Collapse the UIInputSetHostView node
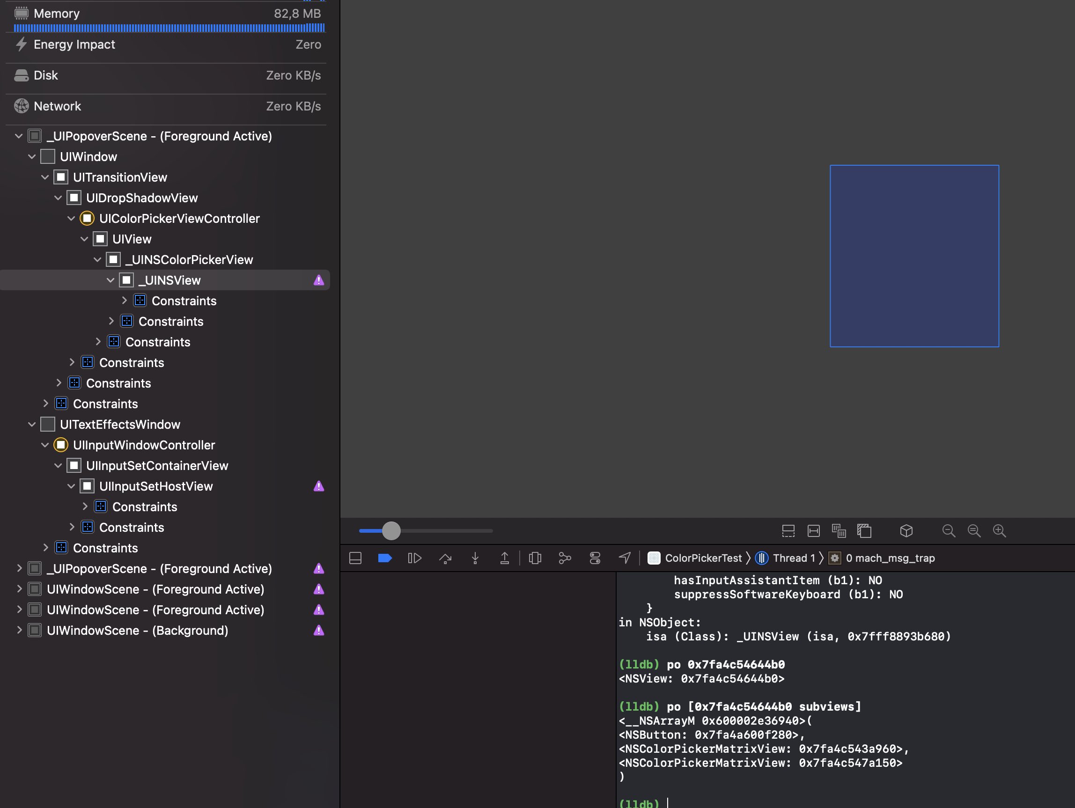This screenshot has width=1075, height=808. coord(72,486)
